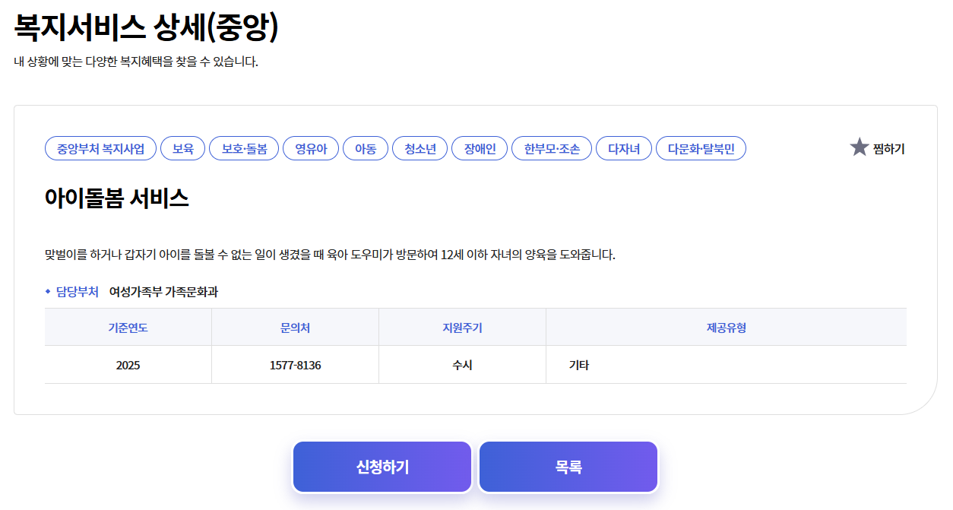Click the 1577-8136 phone number cell

295,366
